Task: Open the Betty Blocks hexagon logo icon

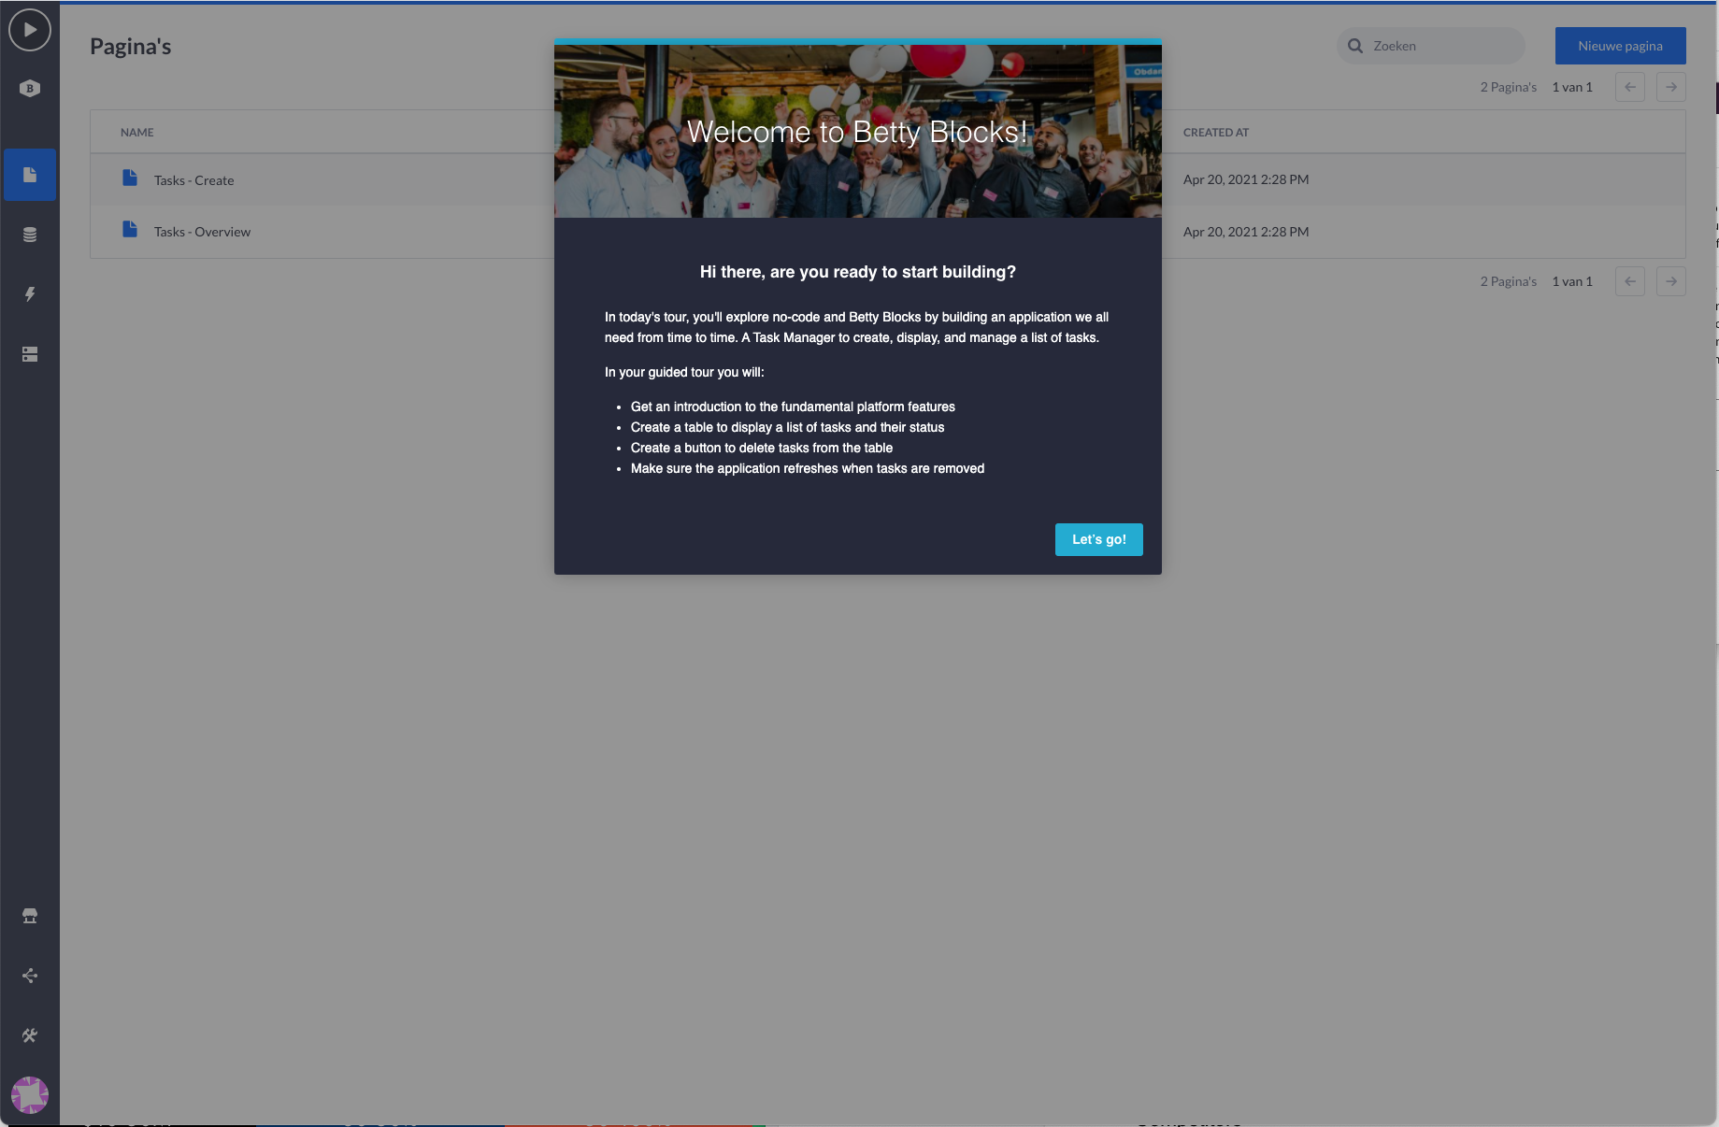Action: click(30, 89)
